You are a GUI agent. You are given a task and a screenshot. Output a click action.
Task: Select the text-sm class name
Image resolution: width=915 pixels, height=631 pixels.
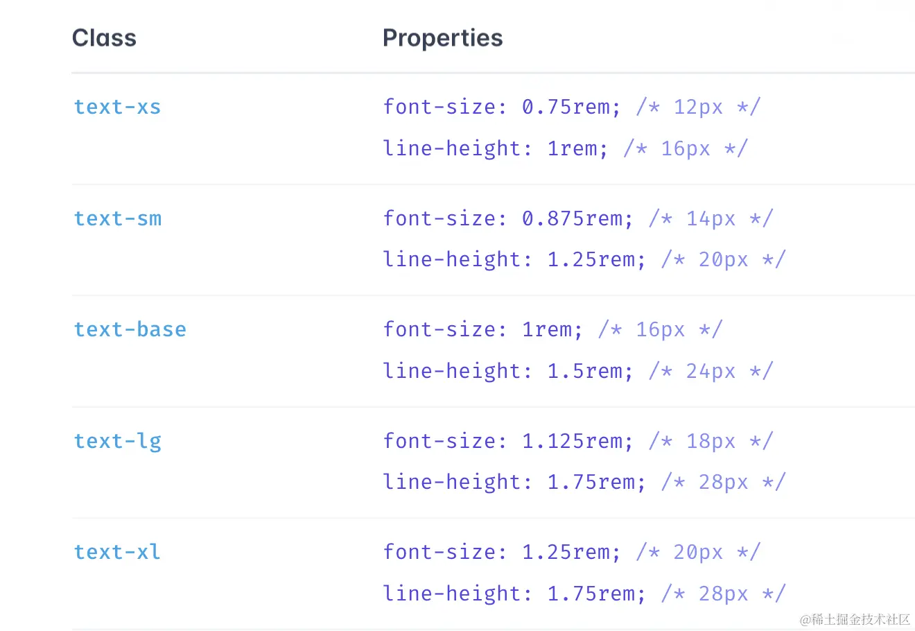click(118, 218)
